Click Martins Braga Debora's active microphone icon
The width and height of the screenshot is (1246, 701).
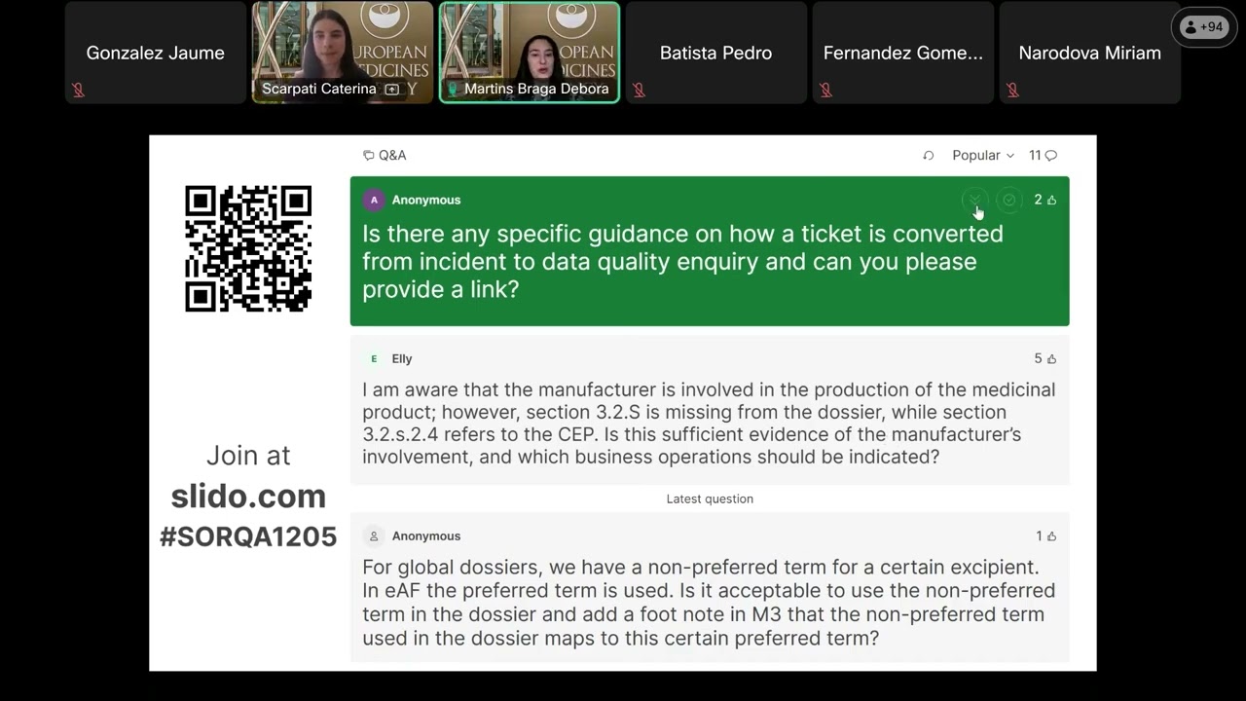pos(452,90)
